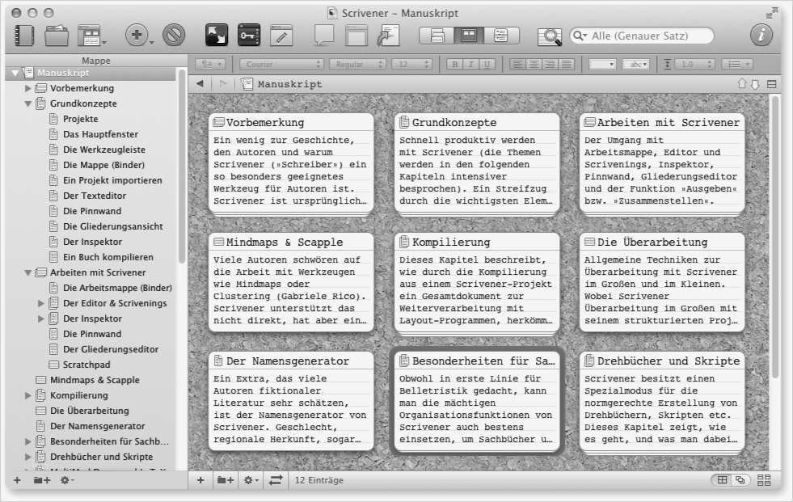Collapse Arbeiten mit Scrivener in binder

27,272
